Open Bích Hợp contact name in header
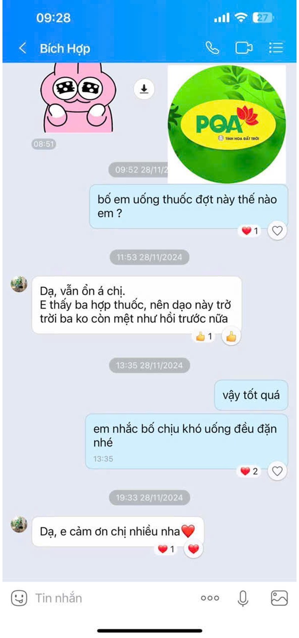Screen dimensions: 299x638 click(65, 48)
